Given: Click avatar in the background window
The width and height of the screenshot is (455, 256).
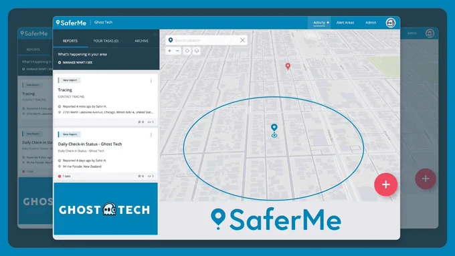Looking at the screenshot, I should coord(430,33).
